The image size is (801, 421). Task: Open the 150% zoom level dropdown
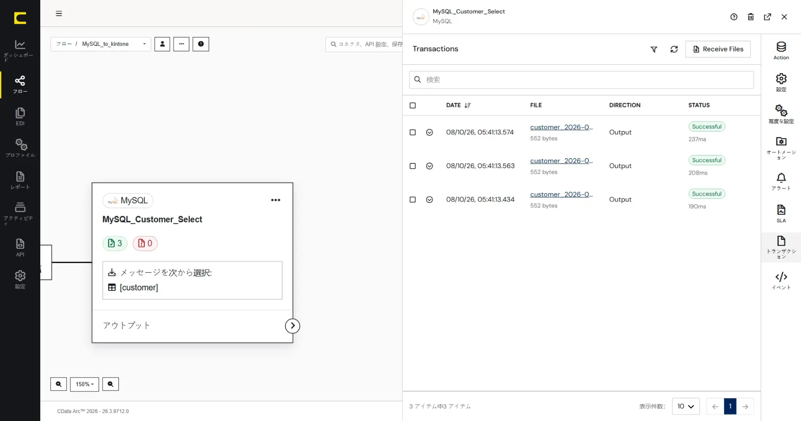pyautogui.click(x=85, y=384)
